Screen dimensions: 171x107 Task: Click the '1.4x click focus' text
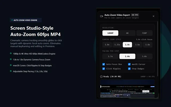[x=144, y=39]
